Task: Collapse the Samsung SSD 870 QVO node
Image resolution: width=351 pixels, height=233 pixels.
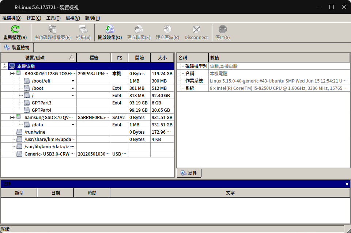Action: 12,117
